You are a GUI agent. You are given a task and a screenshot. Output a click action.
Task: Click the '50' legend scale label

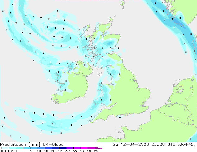pyautogui.click(x=96, y=151)
